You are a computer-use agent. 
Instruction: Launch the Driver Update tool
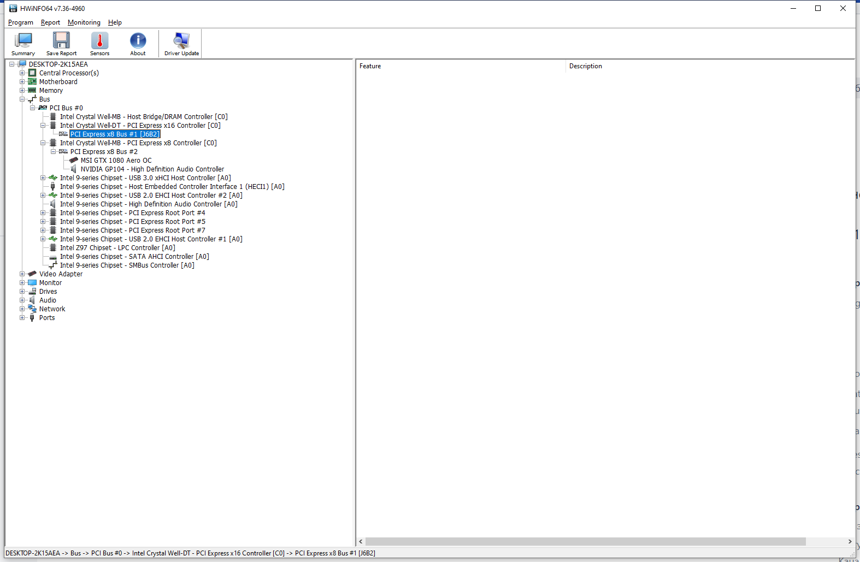coord(181,44)
